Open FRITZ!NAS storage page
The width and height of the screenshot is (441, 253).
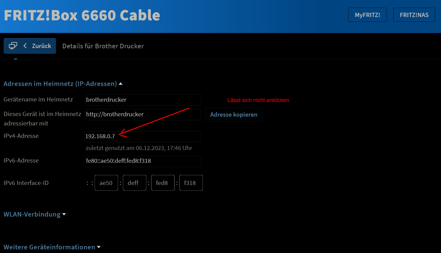tap(414, 15)
